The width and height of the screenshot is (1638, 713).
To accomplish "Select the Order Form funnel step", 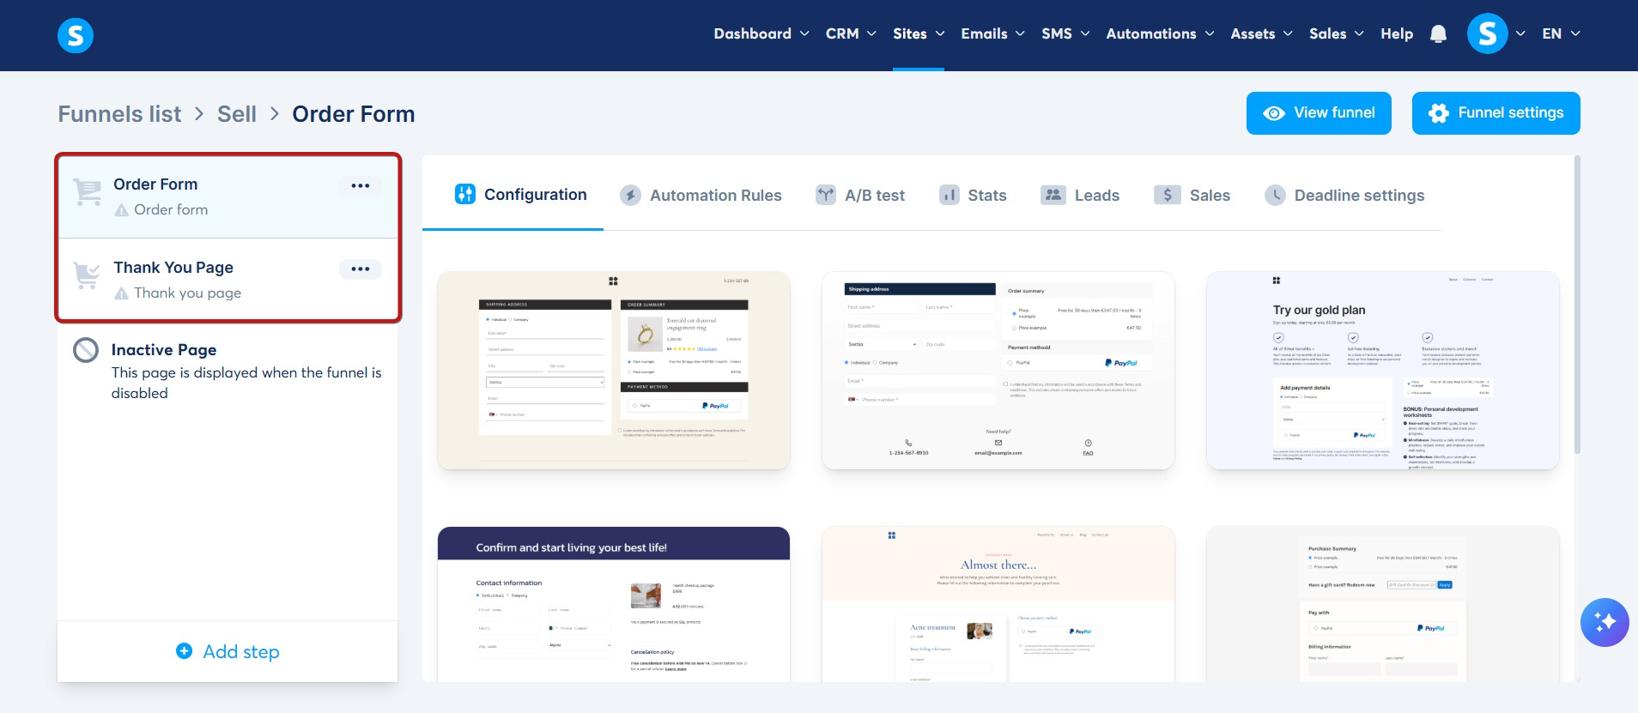I will coord(227,196).
